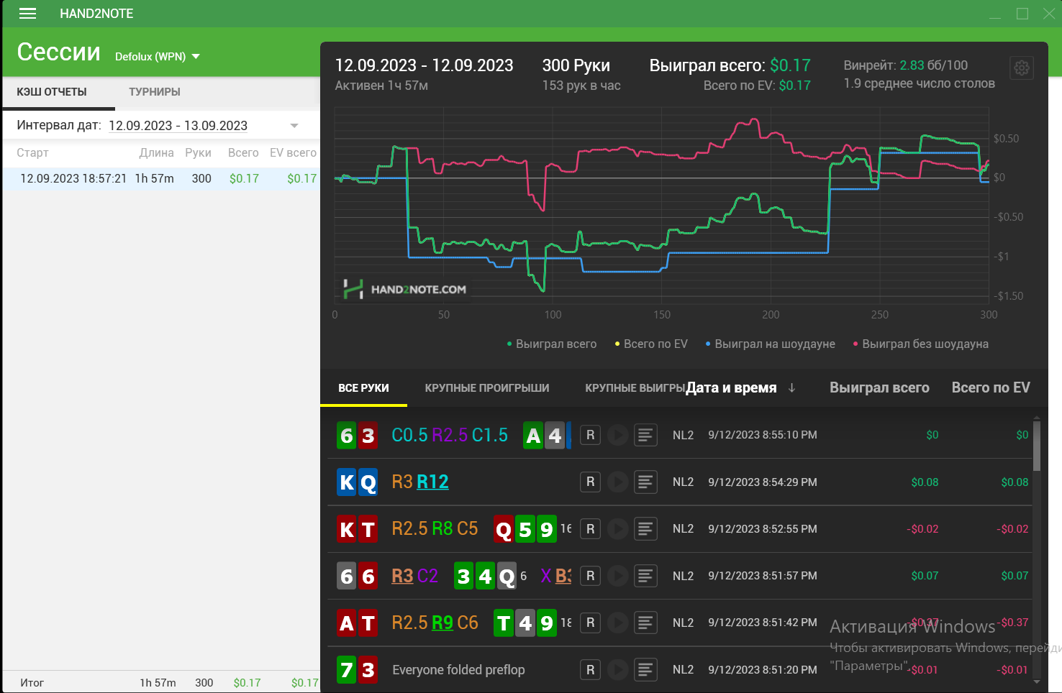This screenshot has width=1062, height=693.
Task: Toggle 'Всего по EV' legend series
Action: coord(651,344)
